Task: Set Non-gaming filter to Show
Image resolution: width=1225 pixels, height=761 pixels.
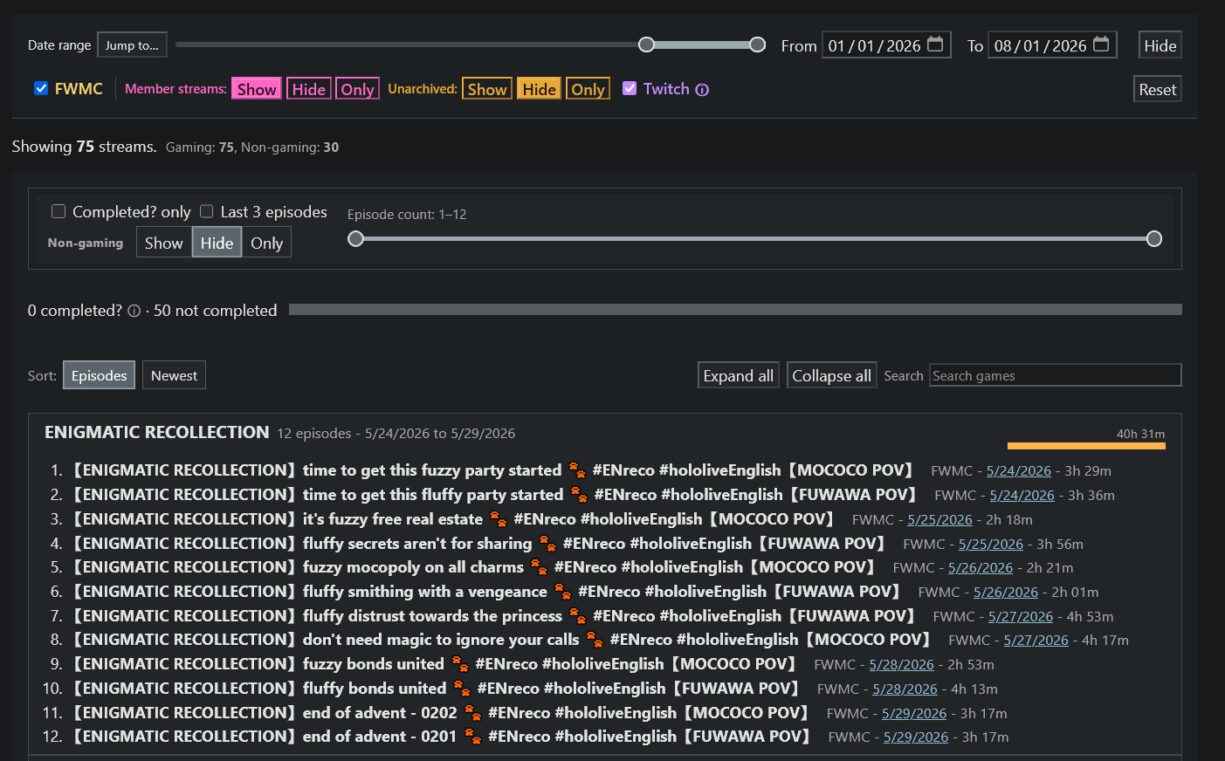Action: (164, 243)
